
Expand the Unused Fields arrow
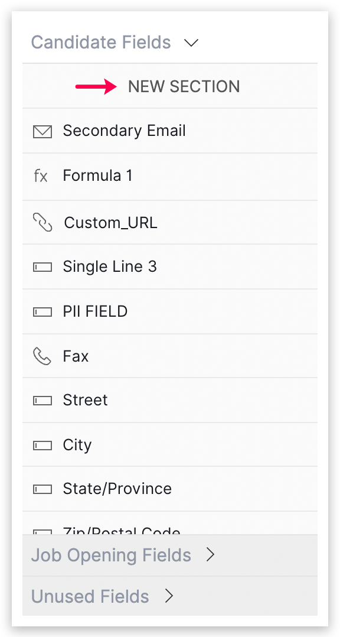(169, 596)
